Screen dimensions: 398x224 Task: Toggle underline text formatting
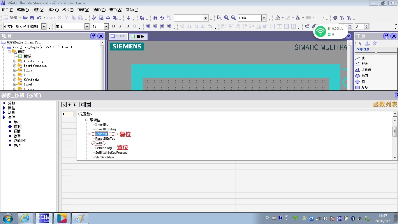point(127,26)
